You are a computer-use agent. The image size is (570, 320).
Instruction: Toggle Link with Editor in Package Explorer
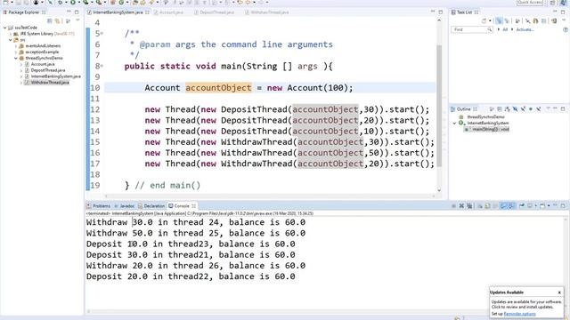click(x=57, y=21)
